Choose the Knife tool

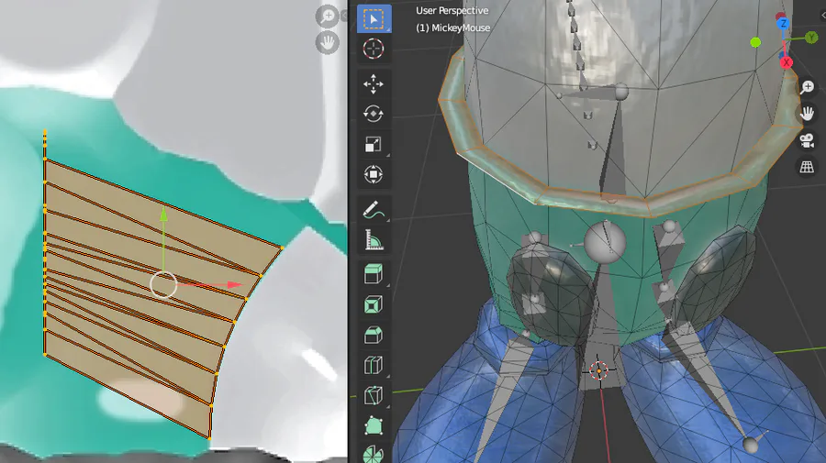(x=374, y=396)
